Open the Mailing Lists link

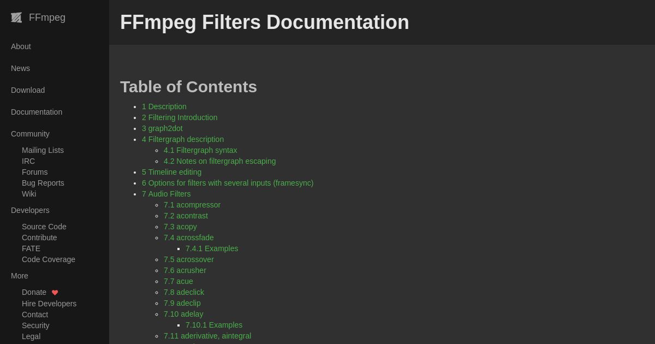pyautogui.click(x=43, y=150)
